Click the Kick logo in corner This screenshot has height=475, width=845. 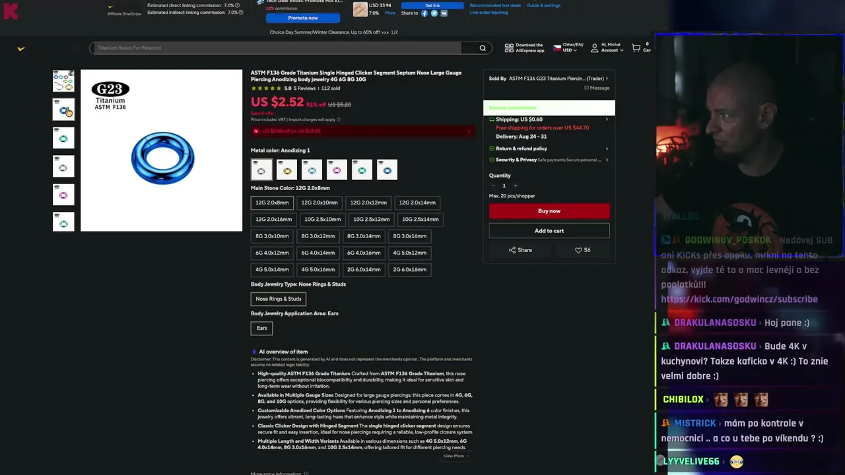[11, 11]
